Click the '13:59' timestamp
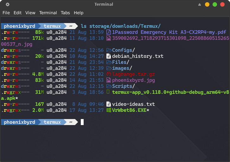The height and width of the screenshot is (162, 230). [97, 32]
